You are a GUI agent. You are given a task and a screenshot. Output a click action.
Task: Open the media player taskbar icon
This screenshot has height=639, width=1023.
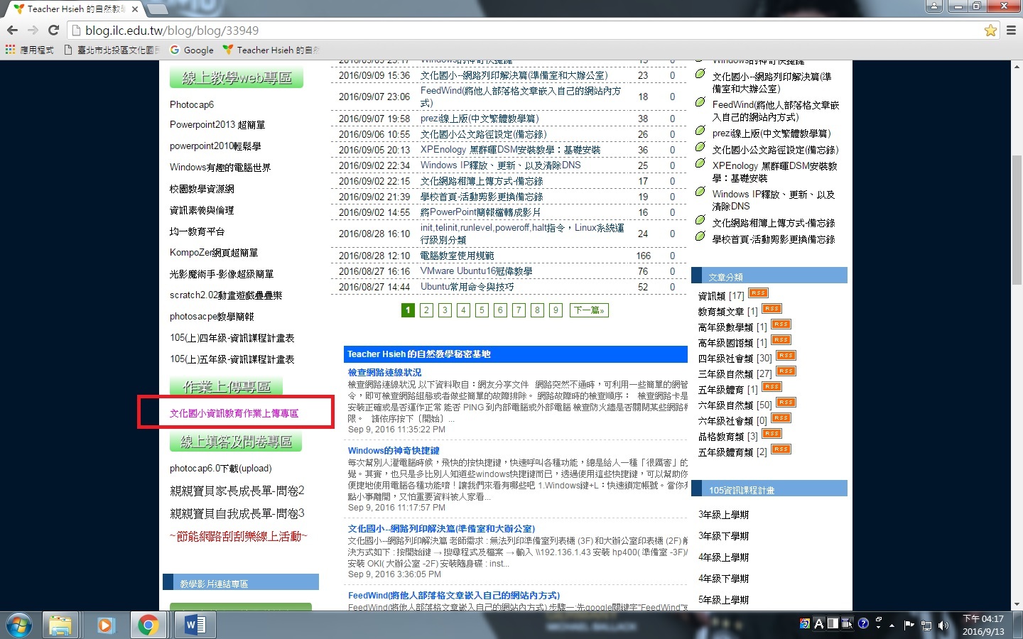104,625
